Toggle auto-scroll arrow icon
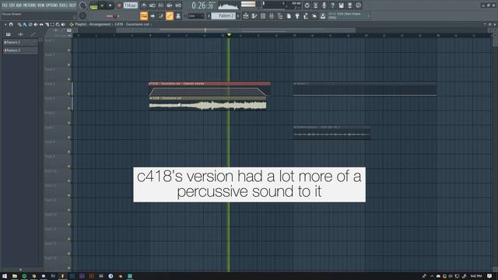 pos(153,16)
